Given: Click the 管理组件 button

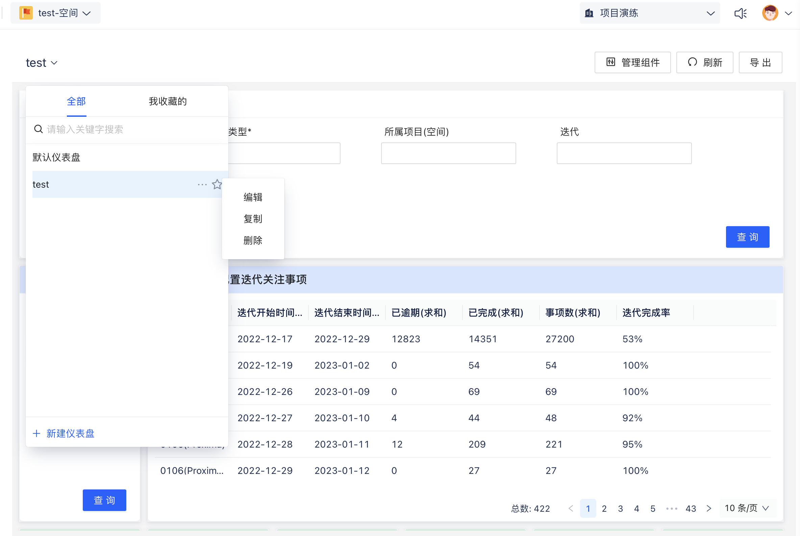Looking at the screenshot, I should click(x=632, y=62).
